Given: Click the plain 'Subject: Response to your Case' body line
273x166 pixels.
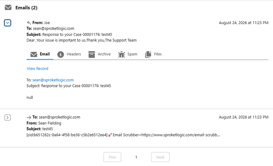Looking at the screenshot, I should pyautogui.click(x=69, y=86).
